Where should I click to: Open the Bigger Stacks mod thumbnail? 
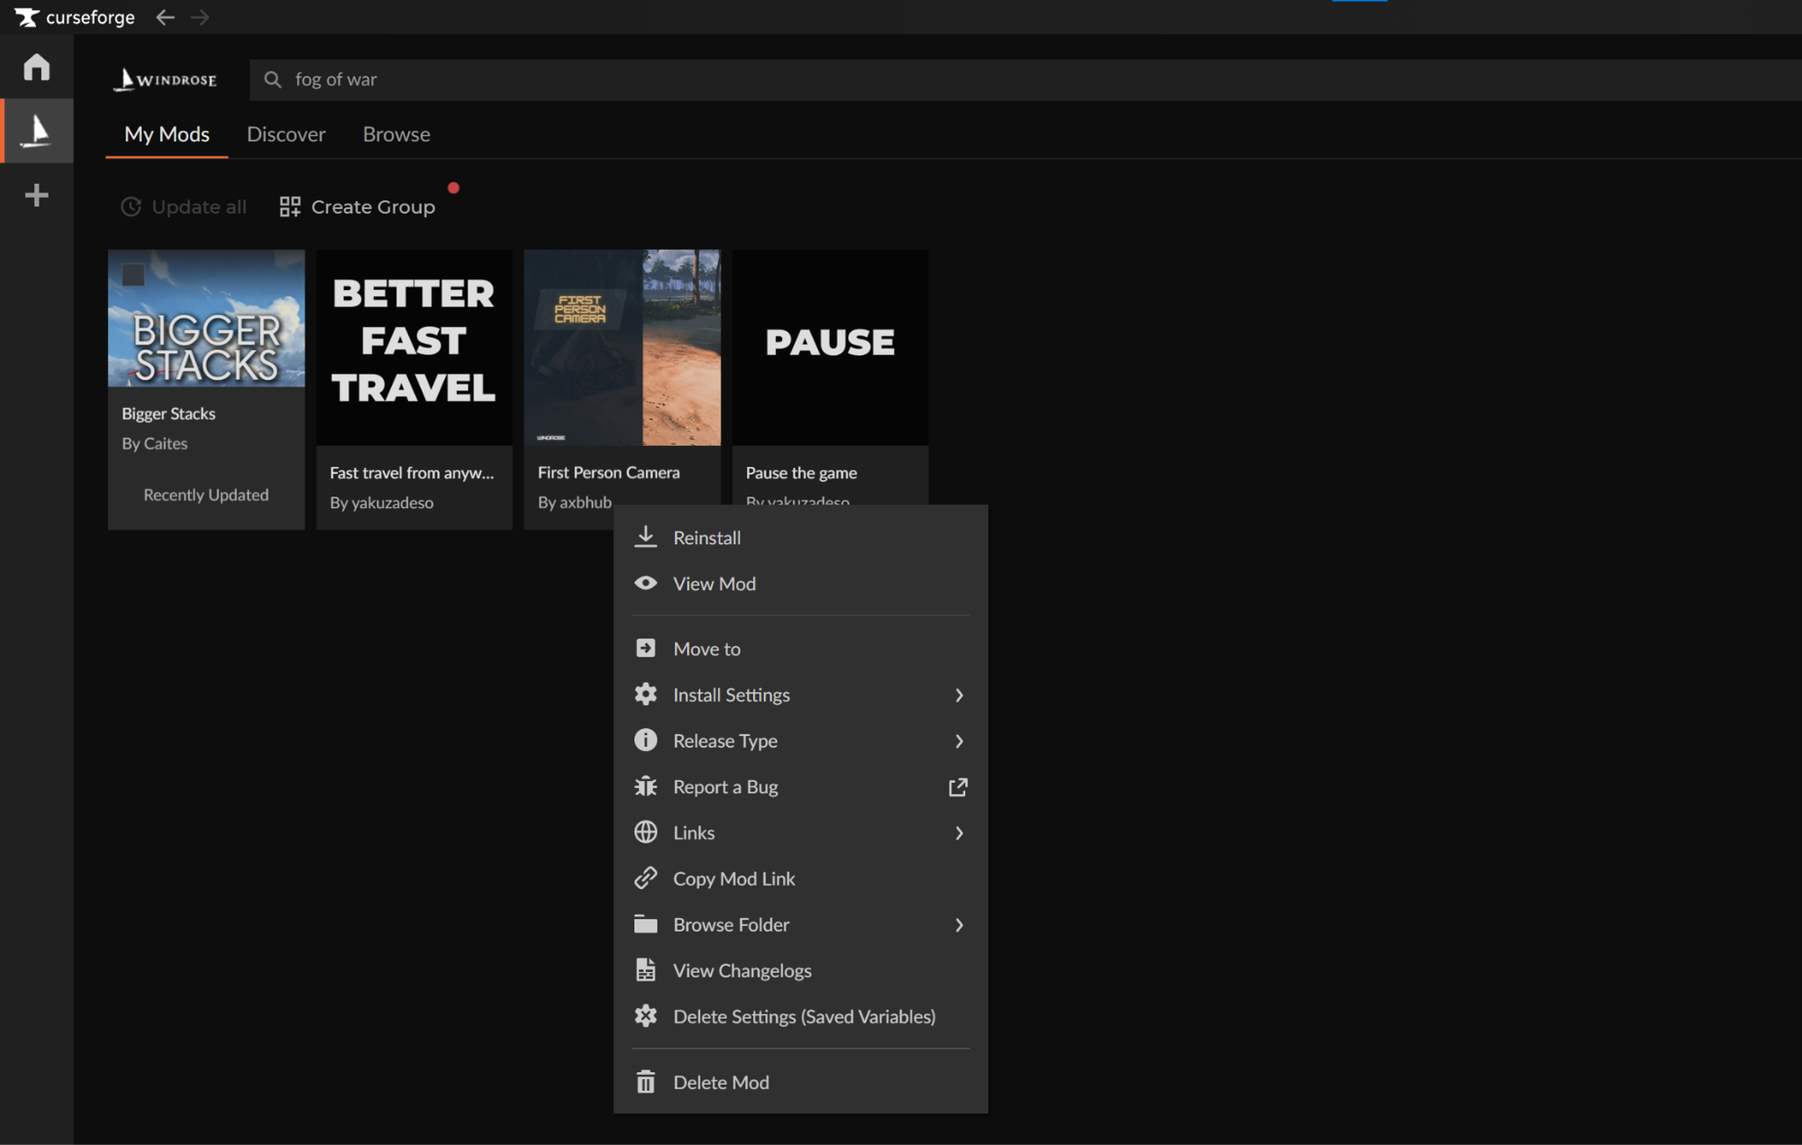coord(206,318)
